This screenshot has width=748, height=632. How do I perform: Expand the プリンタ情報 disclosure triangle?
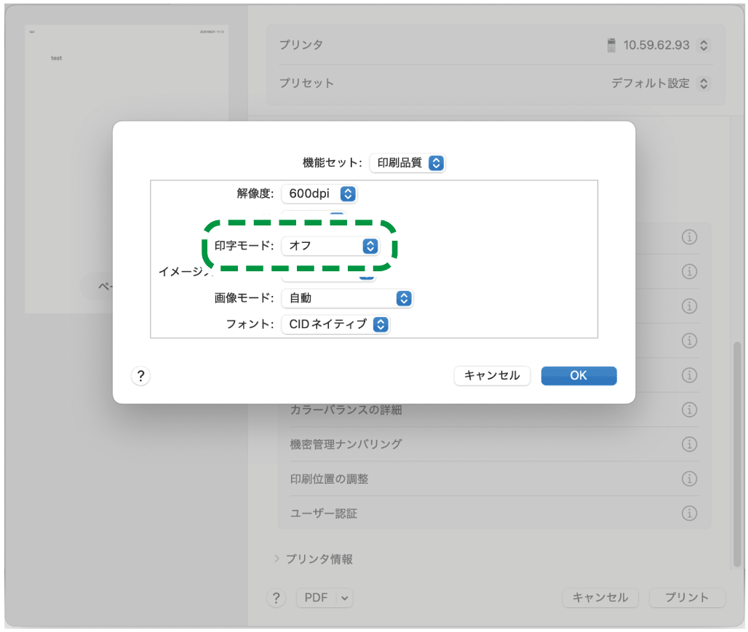[x=276, y=559]
